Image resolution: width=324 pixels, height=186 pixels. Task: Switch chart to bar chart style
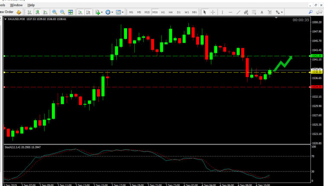click(x=29, y=12)
